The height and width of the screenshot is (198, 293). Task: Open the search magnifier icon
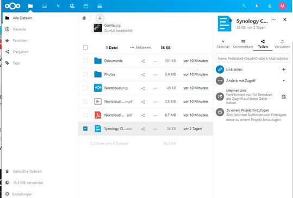(244, 6)
